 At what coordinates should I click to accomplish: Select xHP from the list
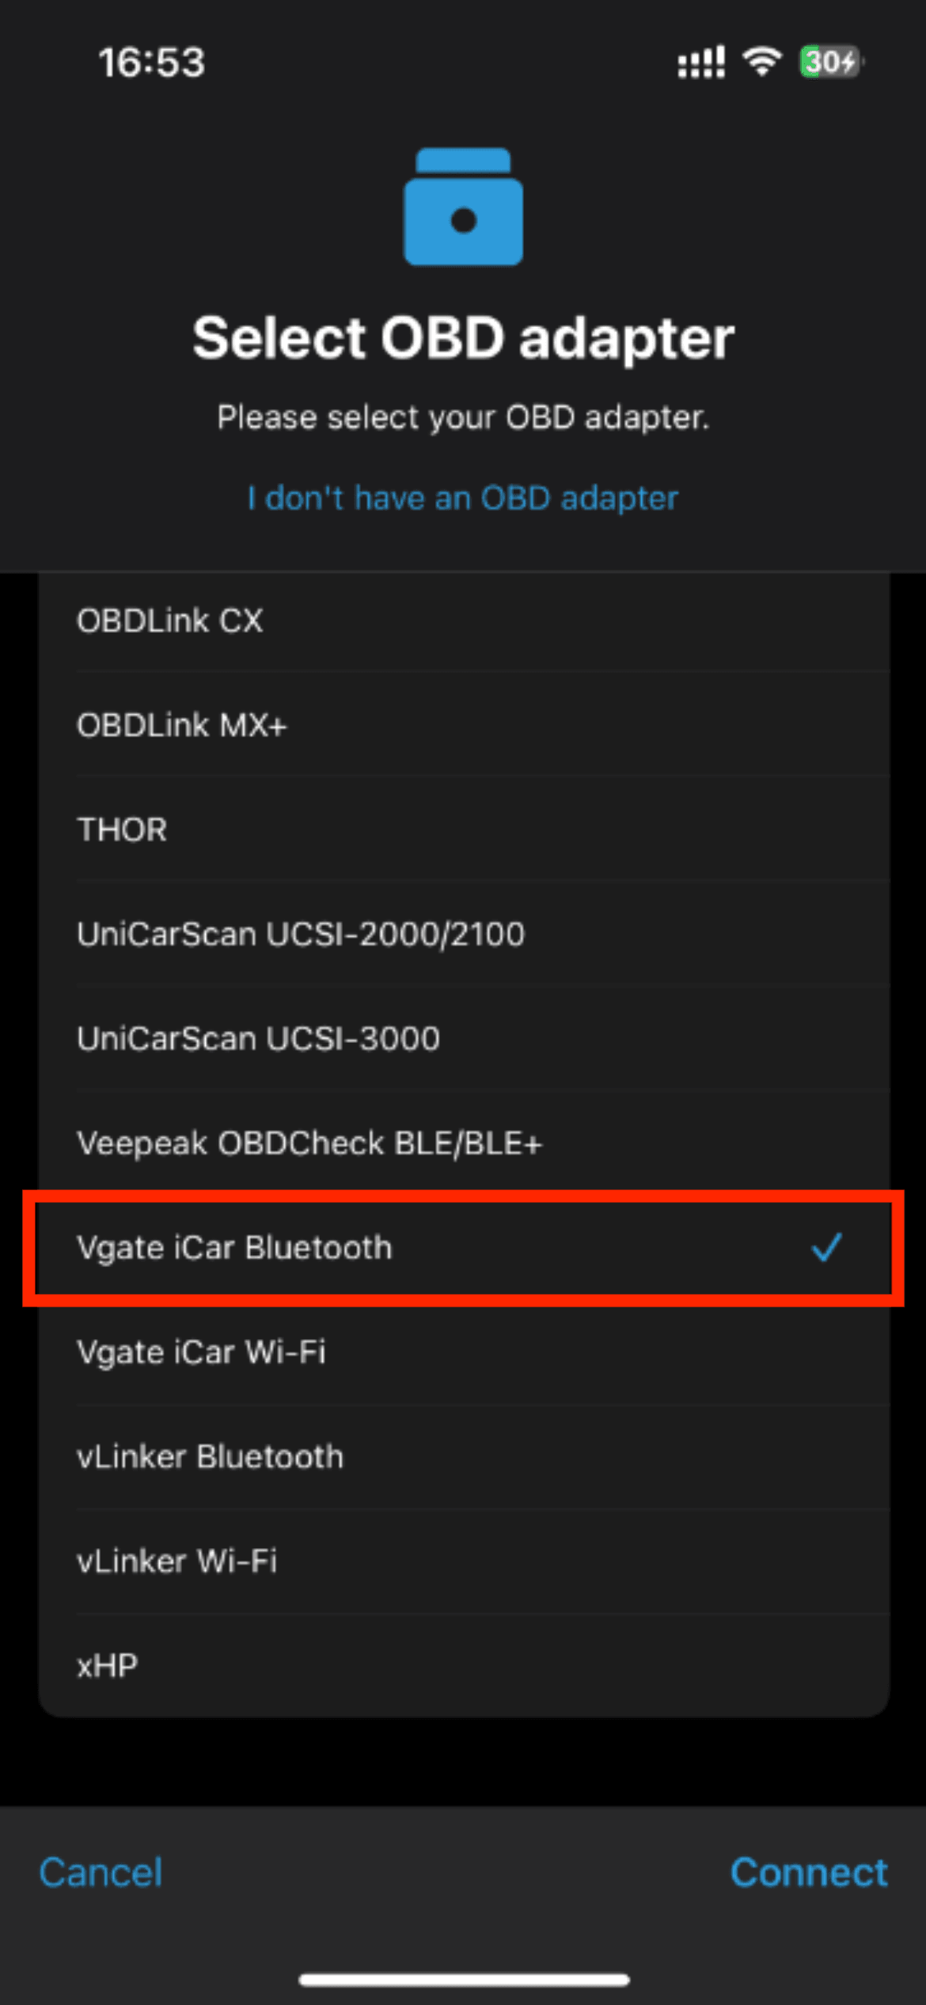pyautogui.click(x=464, y=1665)
